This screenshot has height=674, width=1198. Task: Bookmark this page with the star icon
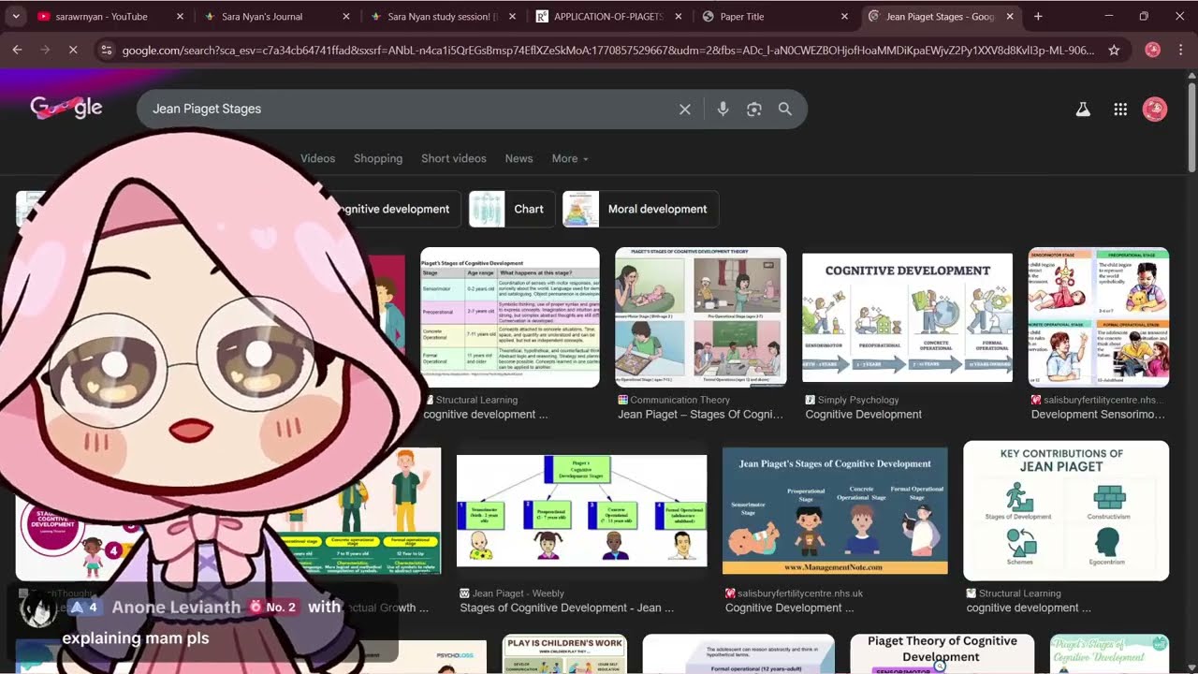(1114, 50)
